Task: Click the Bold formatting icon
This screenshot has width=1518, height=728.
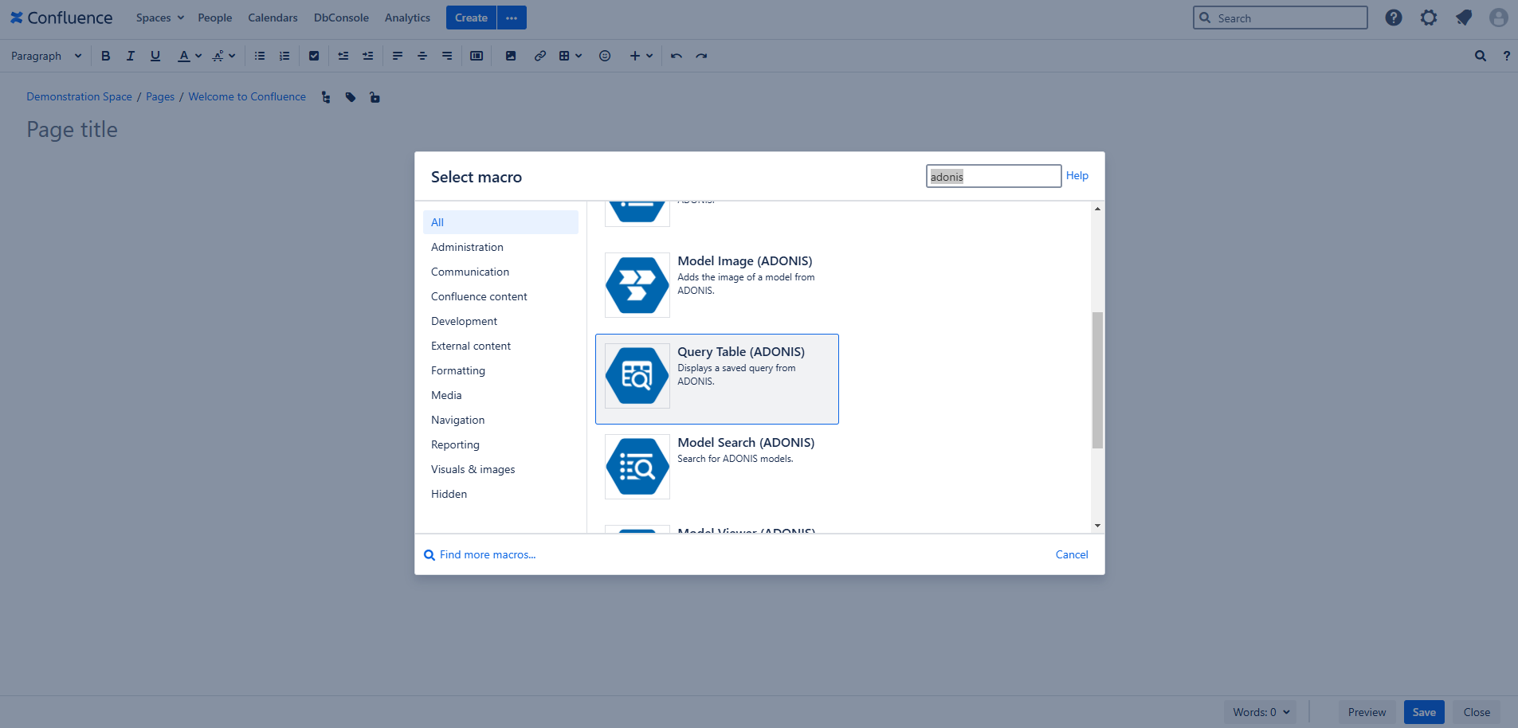Action: 105,56
